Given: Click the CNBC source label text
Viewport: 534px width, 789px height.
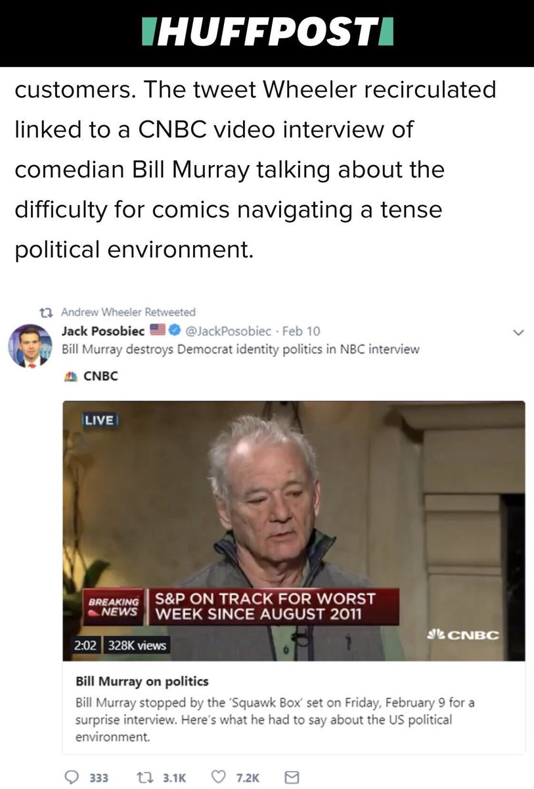Looking at the screenshot, I should pos(100,377).
